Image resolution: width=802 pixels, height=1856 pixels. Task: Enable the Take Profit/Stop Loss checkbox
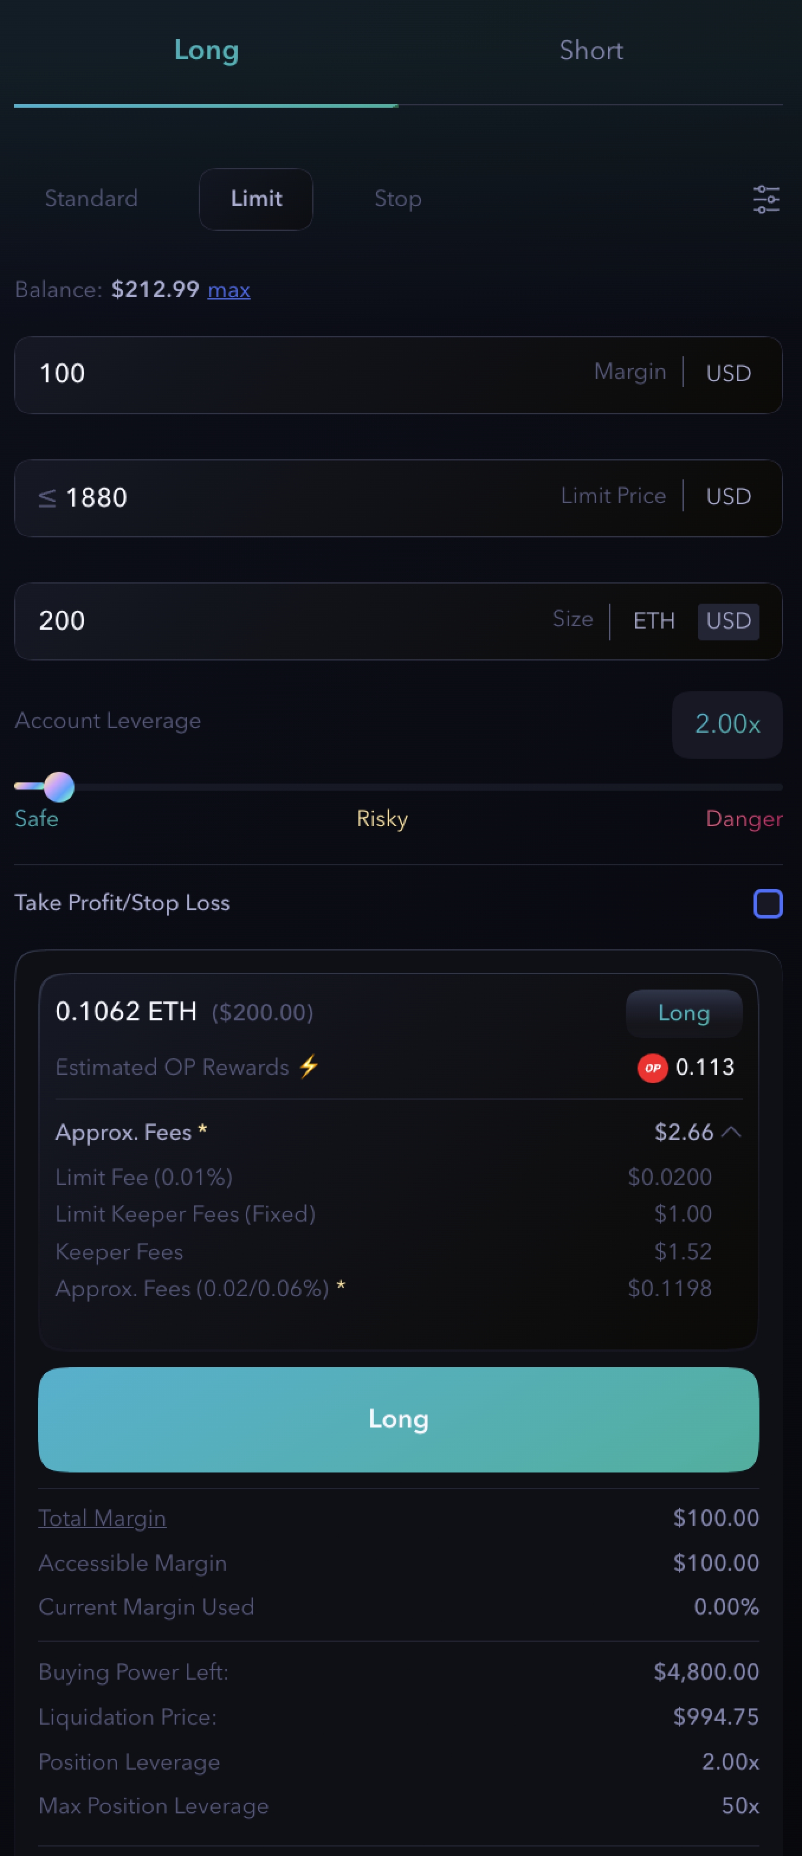(768, 903)
